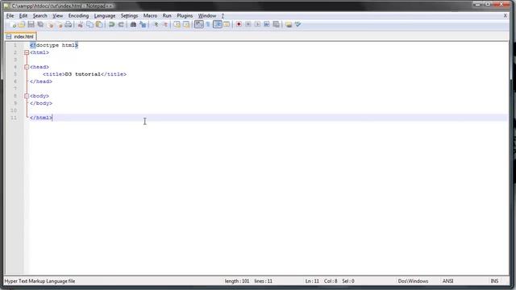Create a new document with New icon

tap(13, 25)
